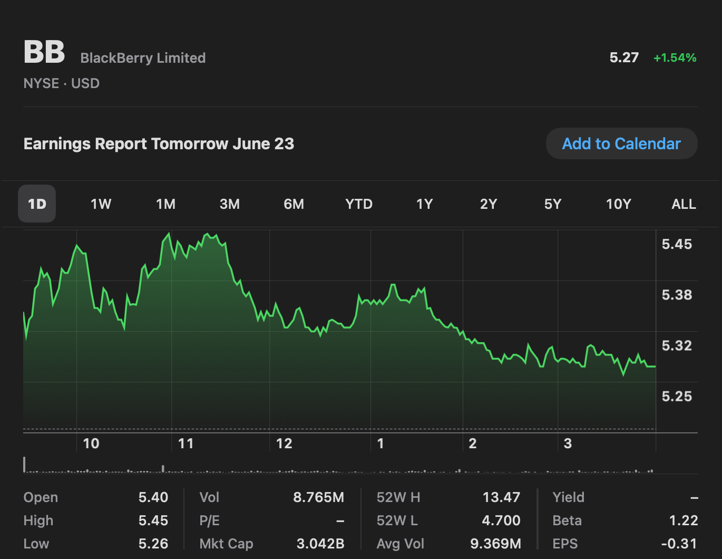Click the 52W H value 13.47
Image resolution: width=722 pixels, height=559 pixels.
point(501,497)
